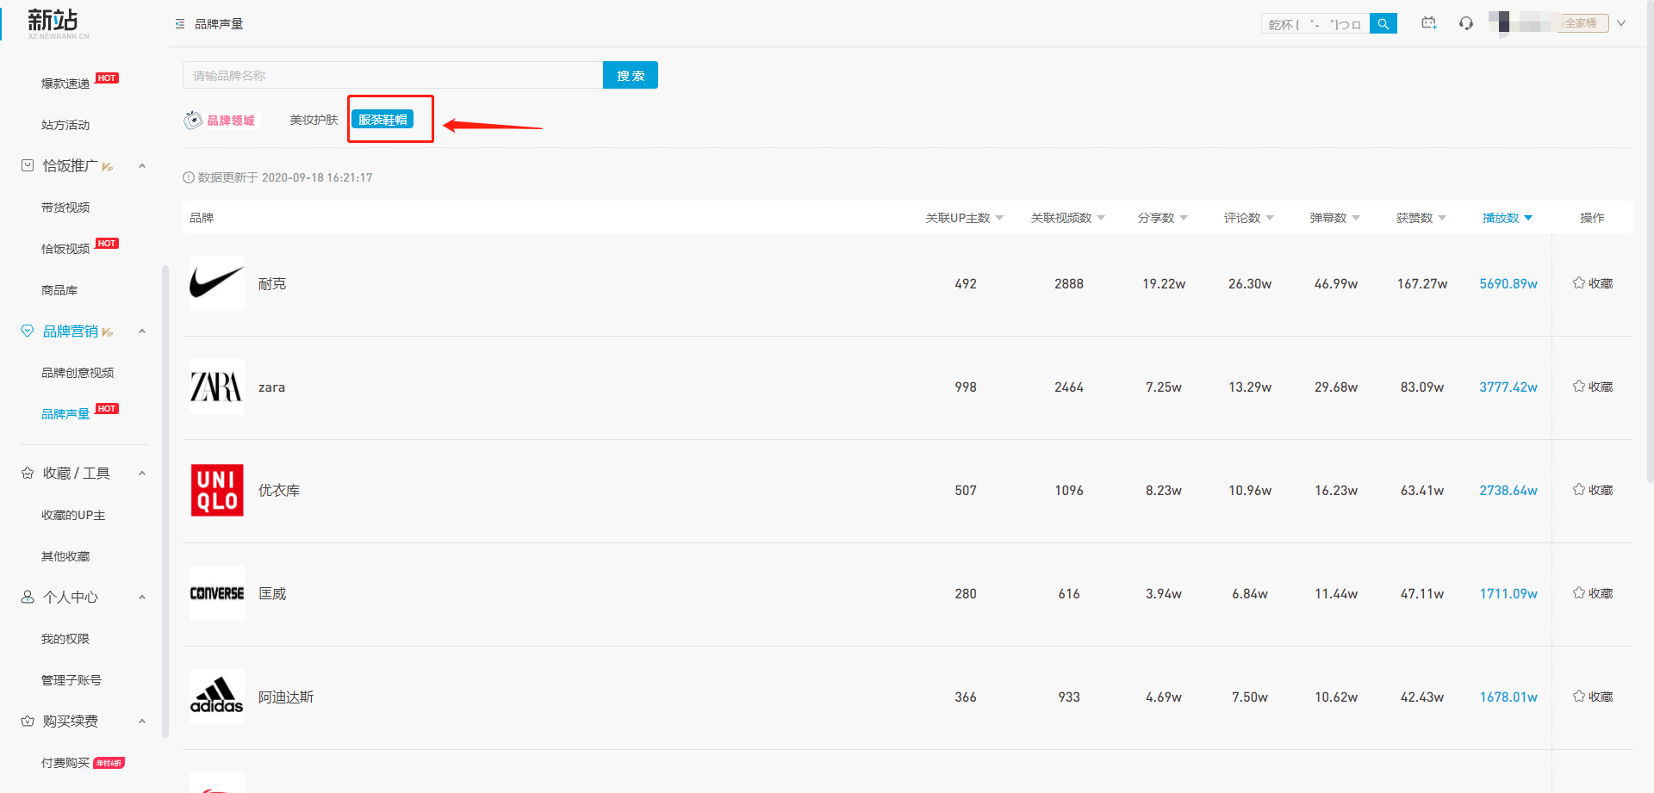Favorite 优衣库 with star 收藏
Viewport: 1654px width, 793px height.
[1592, 490]
